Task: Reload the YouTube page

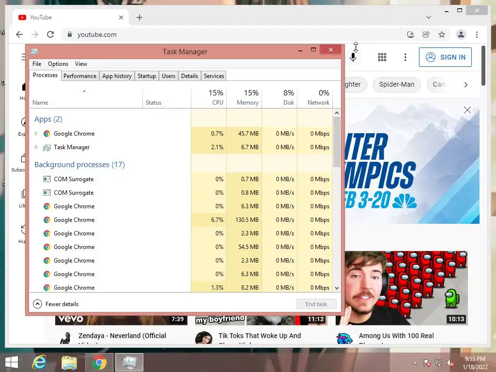Action: point(50,34)
